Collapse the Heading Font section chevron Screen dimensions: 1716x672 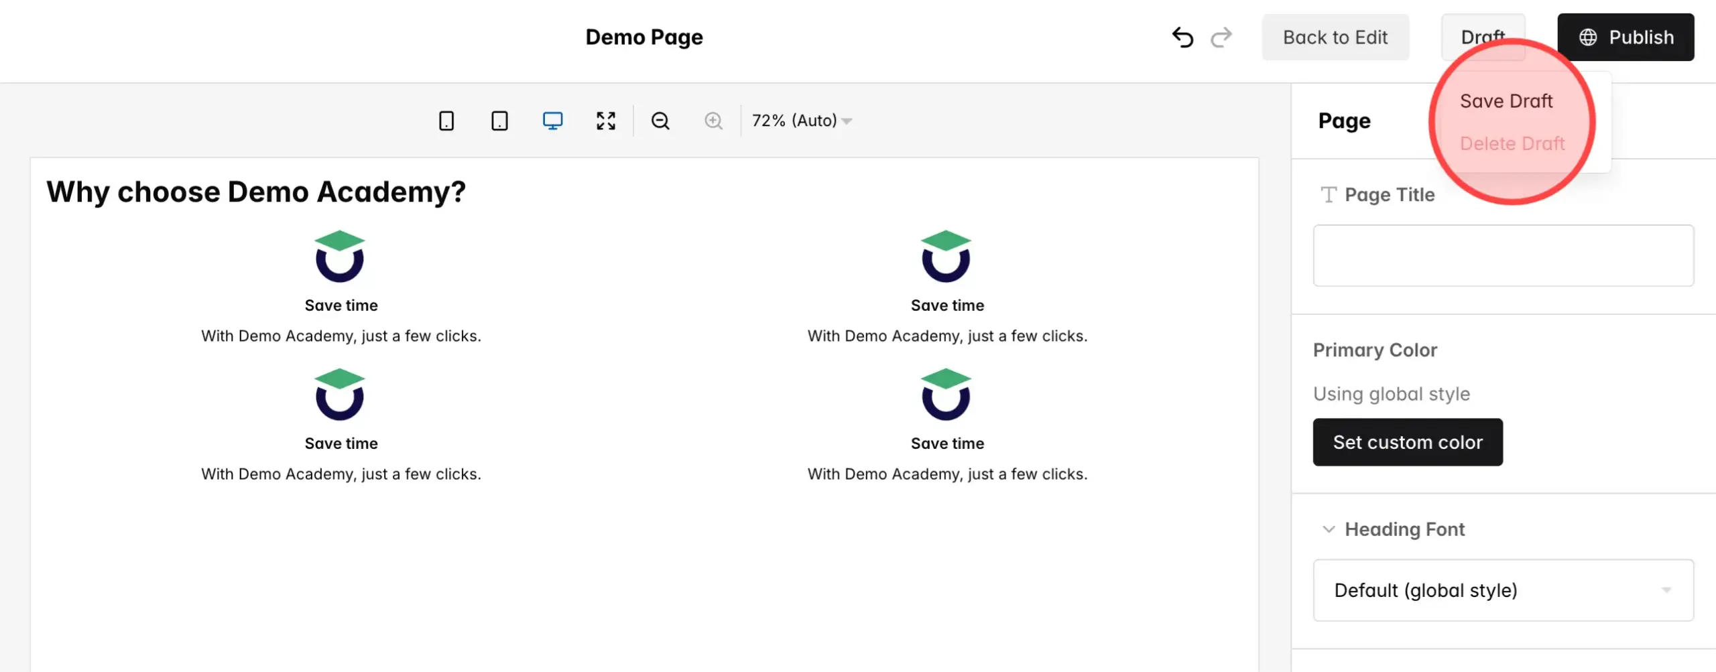pyautogui.click(x=1328, y=529)
